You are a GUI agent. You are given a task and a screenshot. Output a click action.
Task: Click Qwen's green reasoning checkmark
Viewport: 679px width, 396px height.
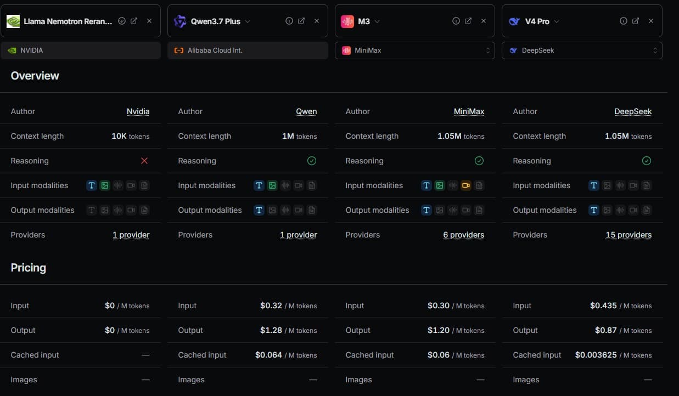(x=312, y=161)
